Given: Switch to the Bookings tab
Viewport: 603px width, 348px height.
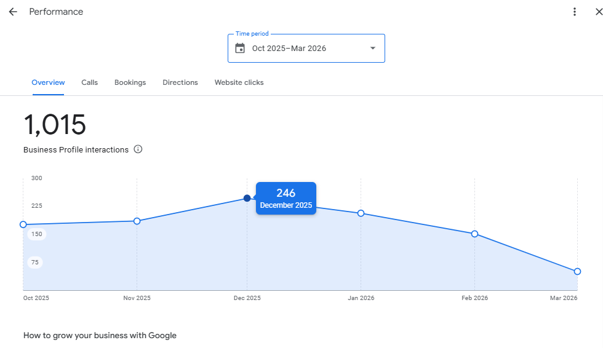Looking at the screenshot, I should tap(130, 82).
